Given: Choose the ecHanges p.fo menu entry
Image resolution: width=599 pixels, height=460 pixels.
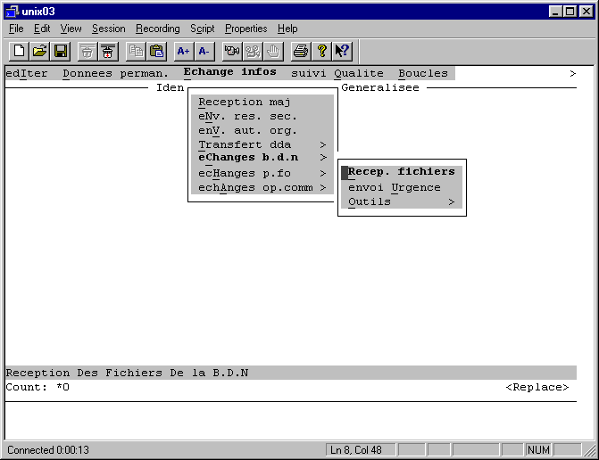Looking at the screenshot, I should pyautogui.click(x=262, y=174).
